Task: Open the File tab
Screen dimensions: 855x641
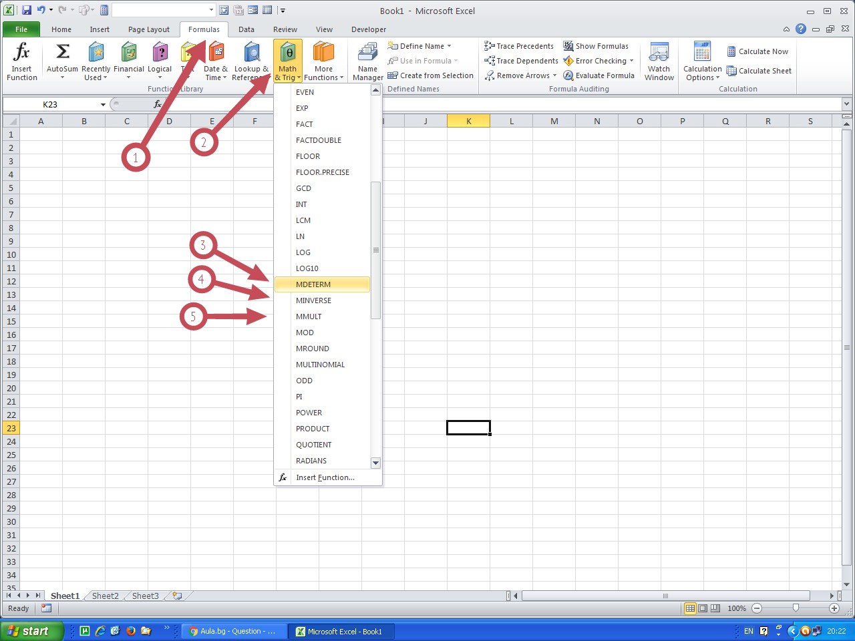Action: 21,29
